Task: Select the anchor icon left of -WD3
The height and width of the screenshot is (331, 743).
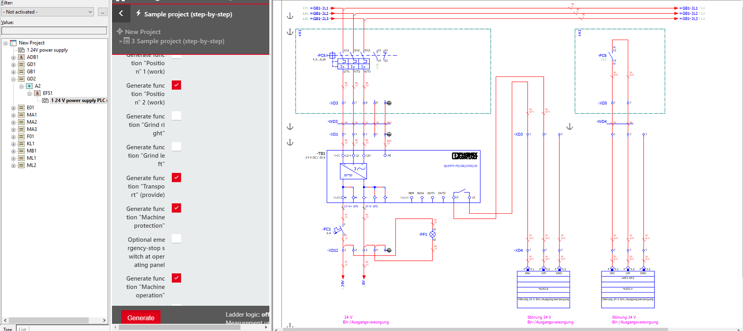Action: (290, 127)
